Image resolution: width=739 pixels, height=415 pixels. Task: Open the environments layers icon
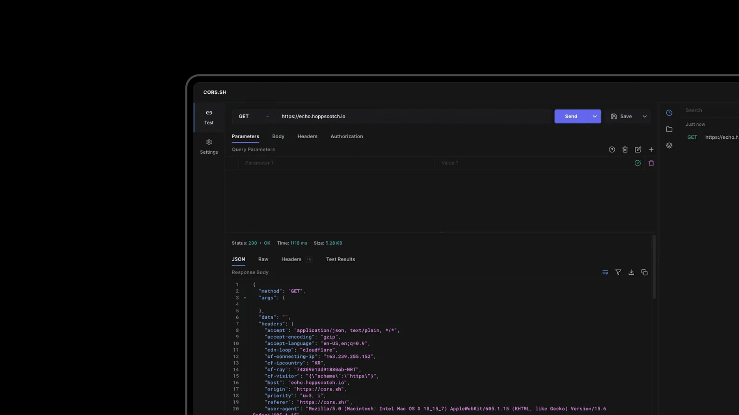point(669,146)
